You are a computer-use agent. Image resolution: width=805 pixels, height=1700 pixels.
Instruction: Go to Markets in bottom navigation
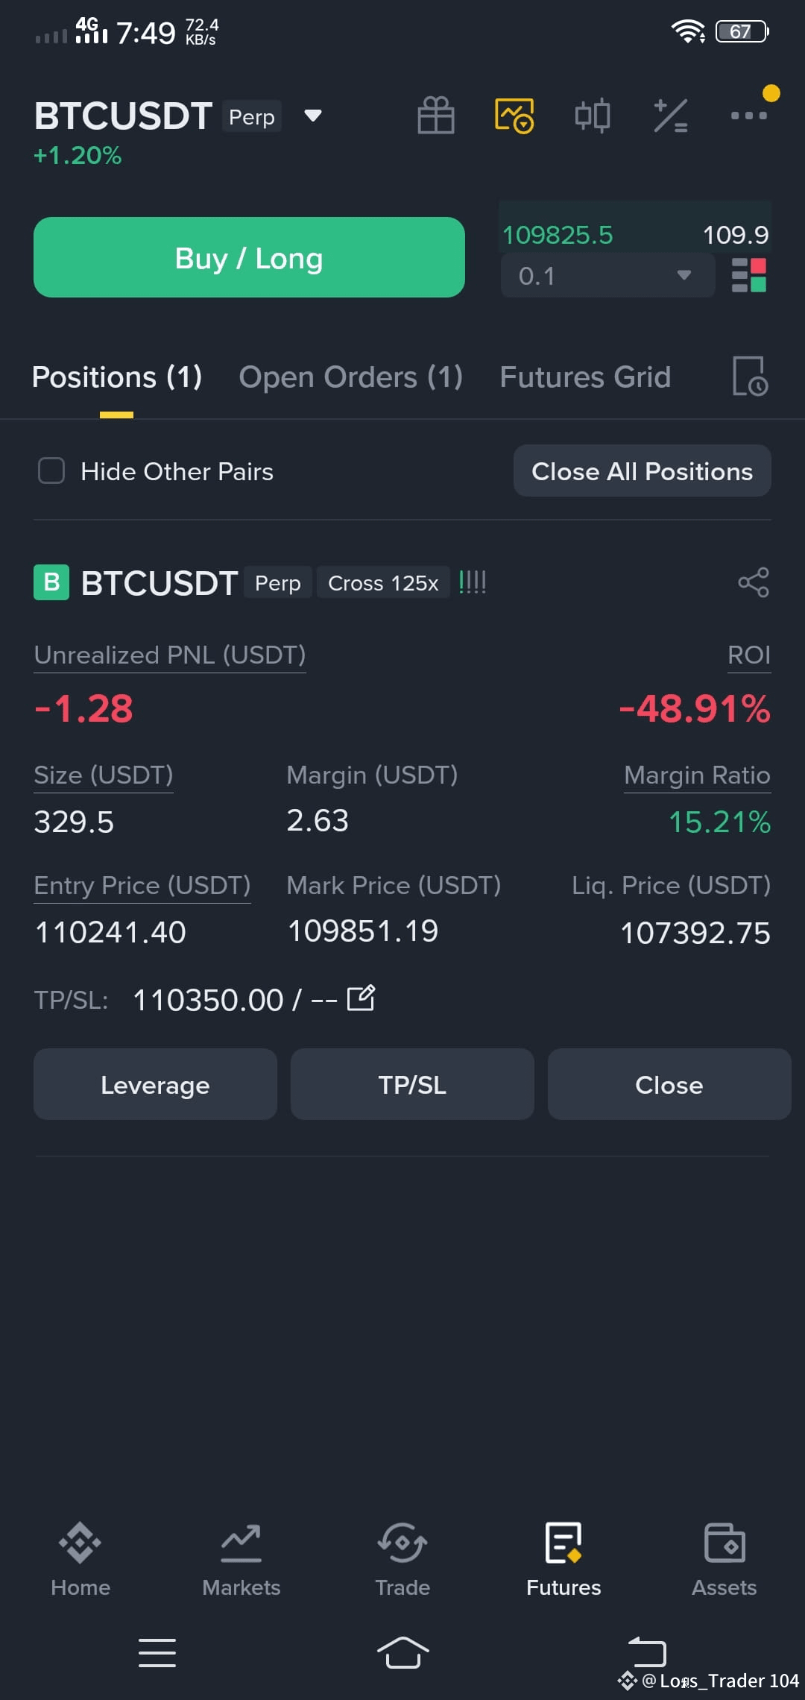pos(241,1560)
